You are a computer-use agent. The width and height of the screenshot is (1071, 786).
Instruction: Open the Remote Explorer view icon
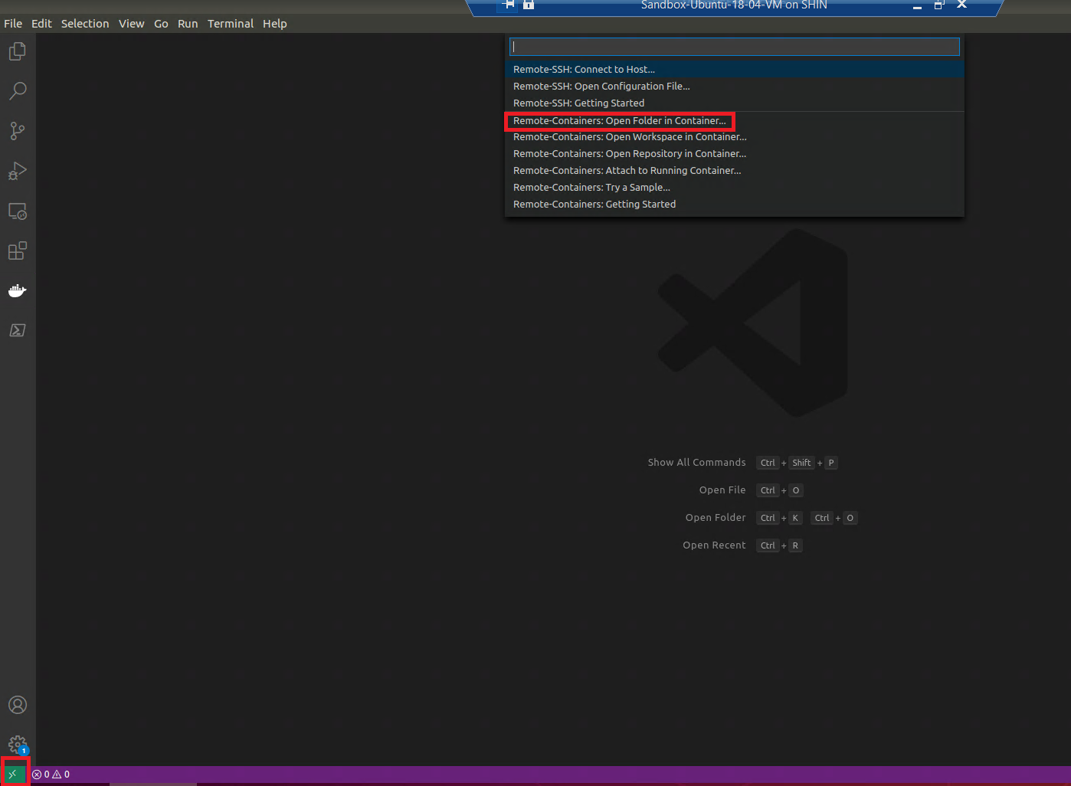point(17,211)
